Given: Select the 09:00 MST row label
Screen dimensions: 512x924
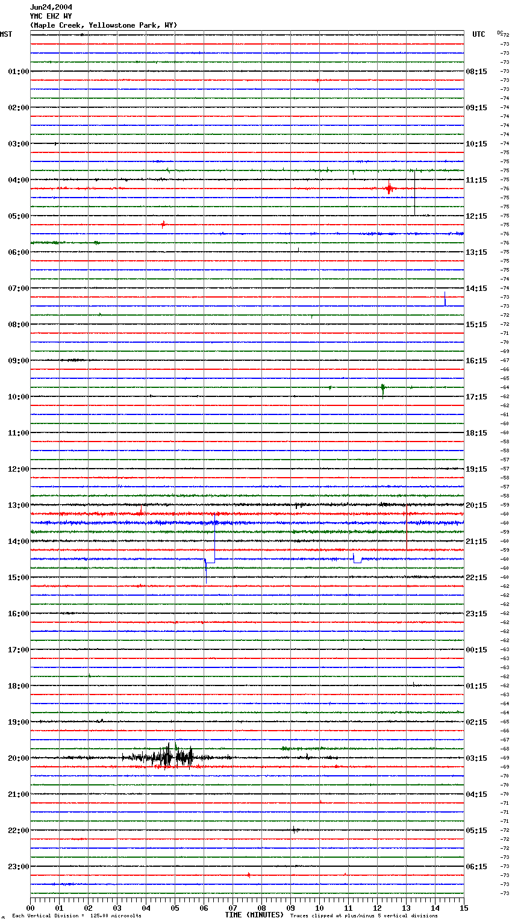Looking at the screenshot, I should [18, 361].
